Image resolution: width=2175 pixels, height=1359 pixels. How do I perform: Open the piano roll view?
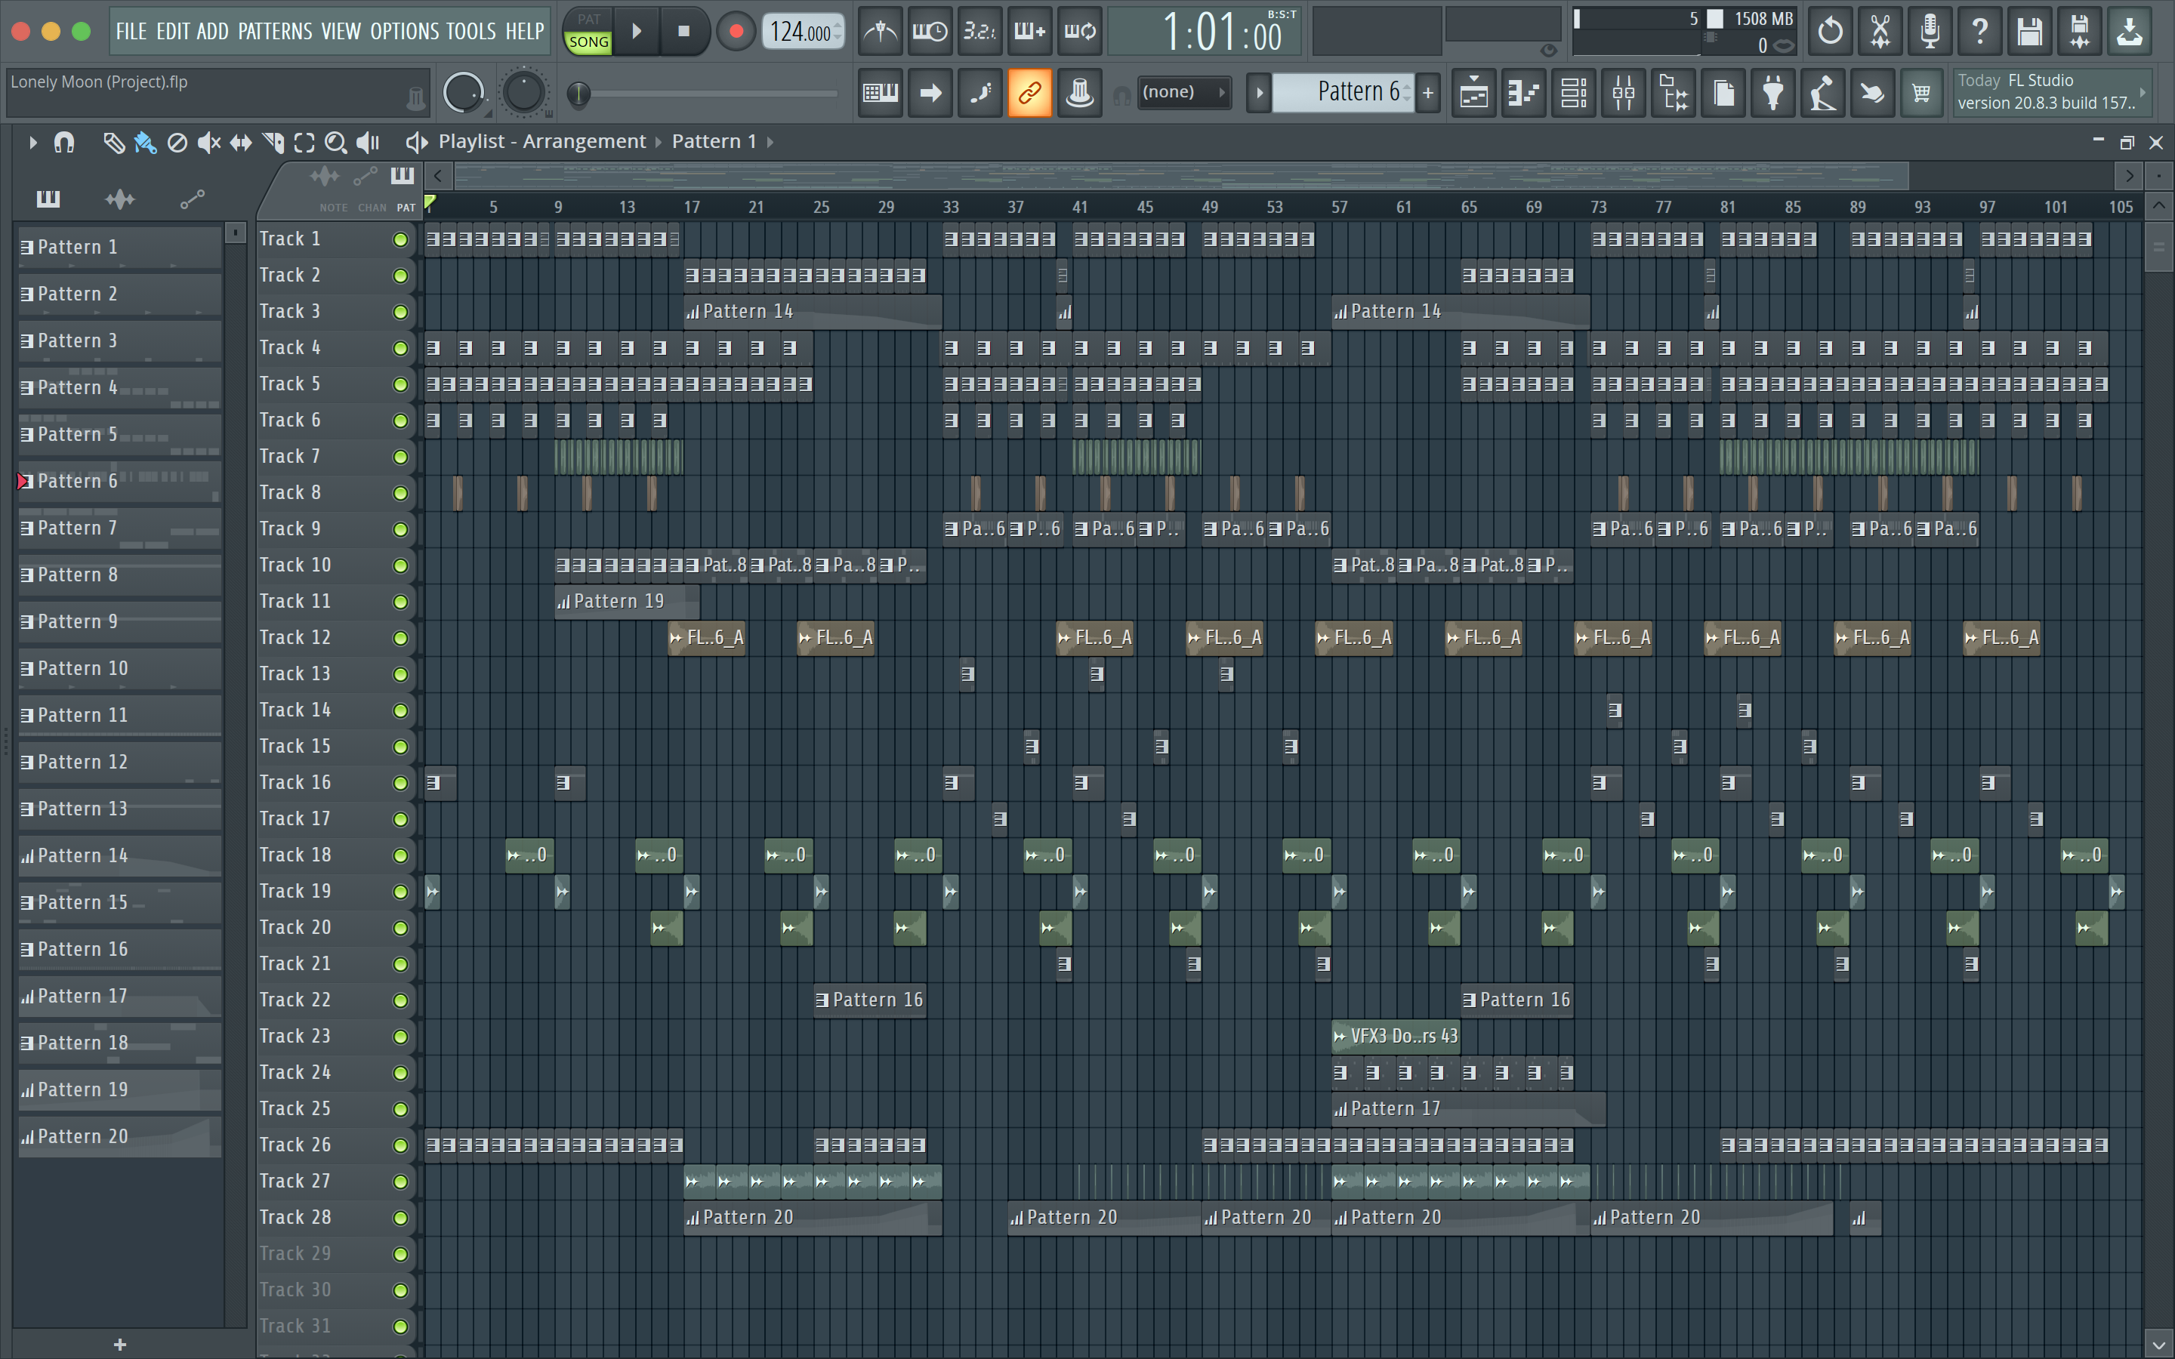[x=1523, y=93]
